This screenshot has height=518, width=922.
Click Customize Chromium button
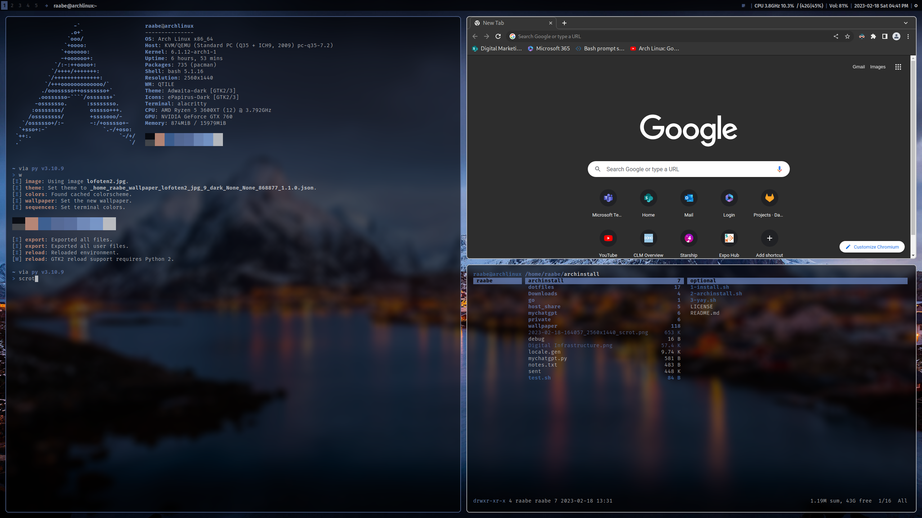point(872,247)
